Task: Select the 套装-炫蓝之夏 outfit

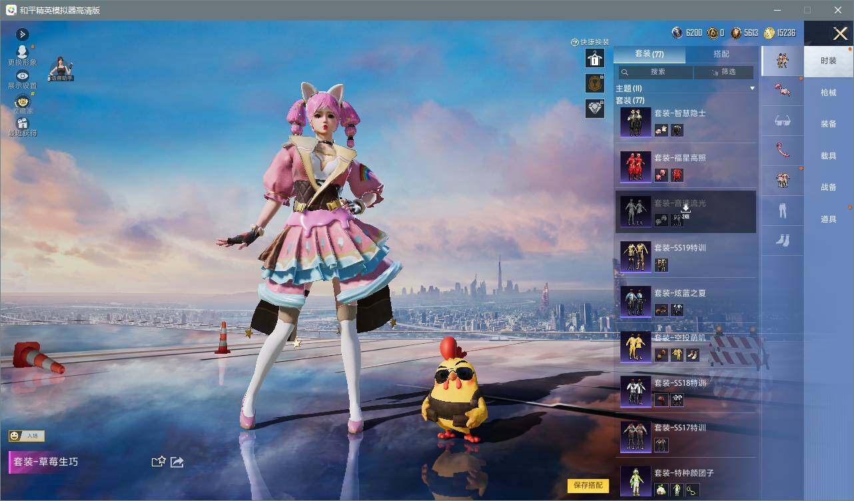Action: pos(686,301)
